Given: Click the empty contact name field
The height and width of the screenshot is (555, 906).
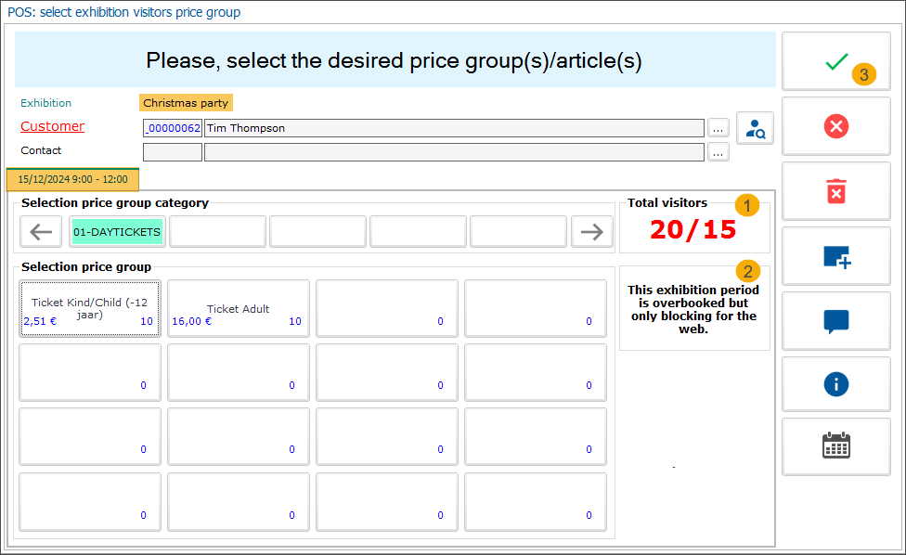Looking at the screenshot, I should point(453,152).
